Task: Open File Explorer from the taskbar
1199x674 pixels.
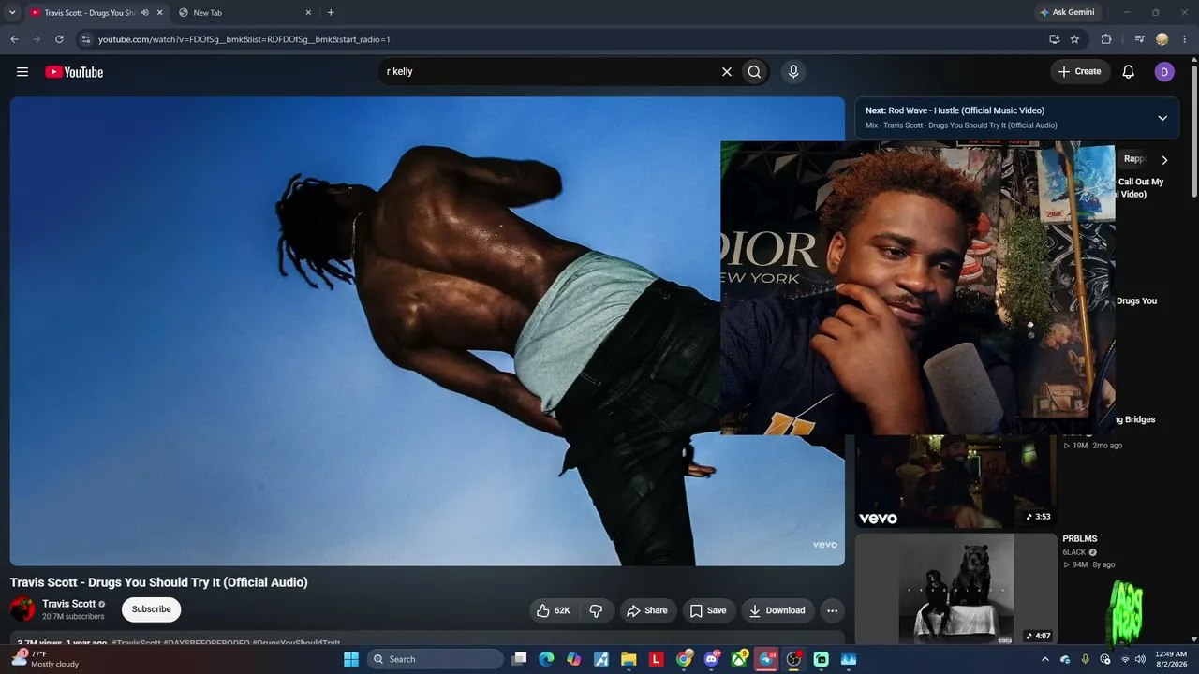Action: point(629,659)
